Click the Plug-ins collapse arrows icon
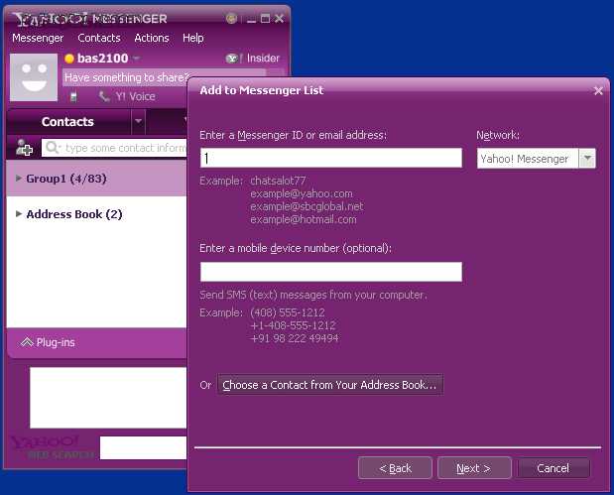Screen dimensions: 614x495 26,342
